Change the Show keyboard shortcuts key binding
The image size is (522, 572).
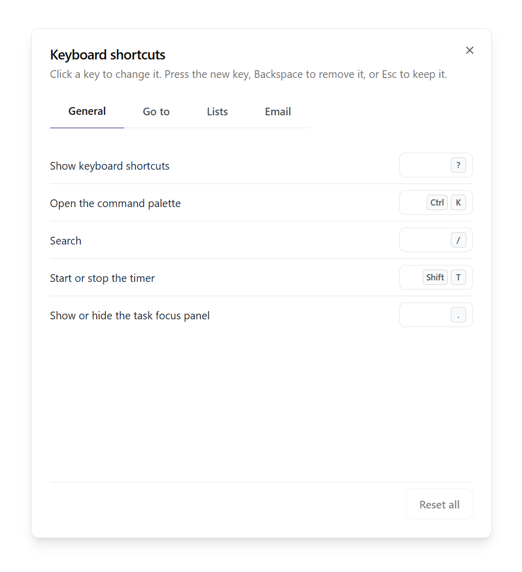[x=436, y=165]
